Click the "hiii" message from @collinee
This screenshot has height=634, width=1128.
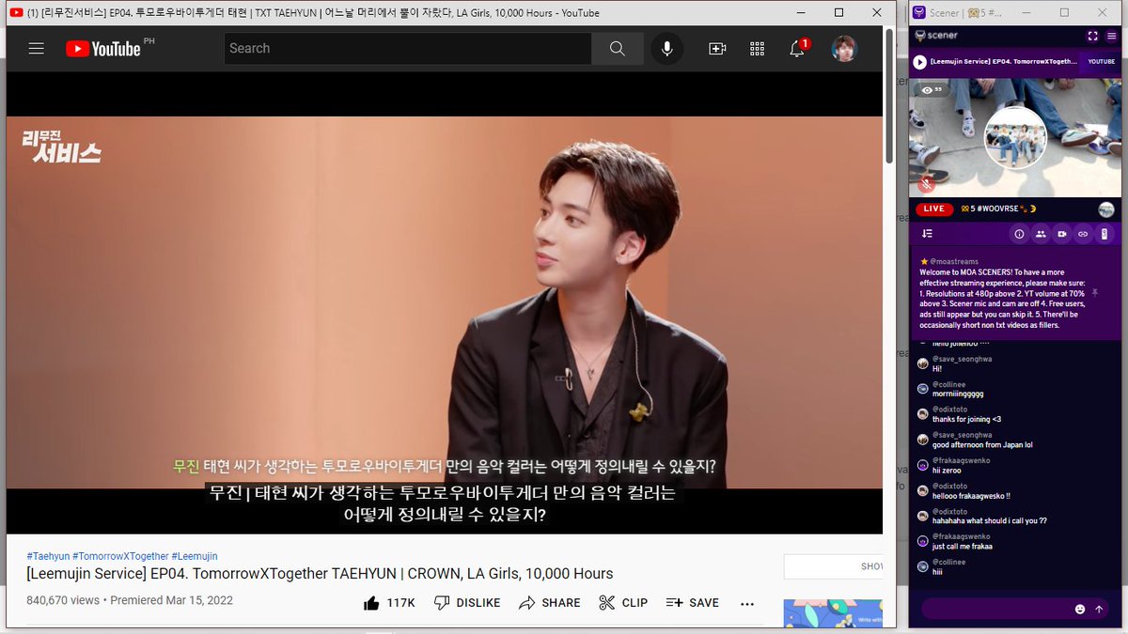click(939, 571)
